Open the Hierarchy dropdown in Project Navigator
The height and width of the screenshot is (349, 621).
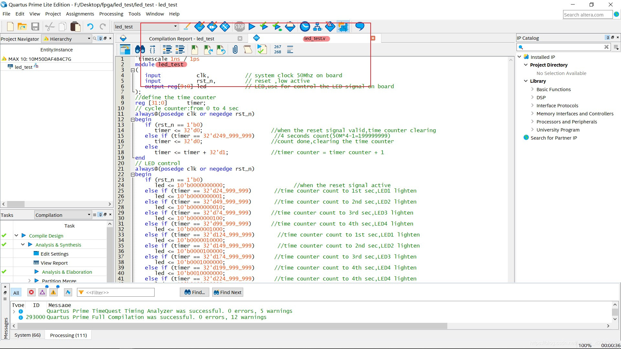tap(89, 39)
